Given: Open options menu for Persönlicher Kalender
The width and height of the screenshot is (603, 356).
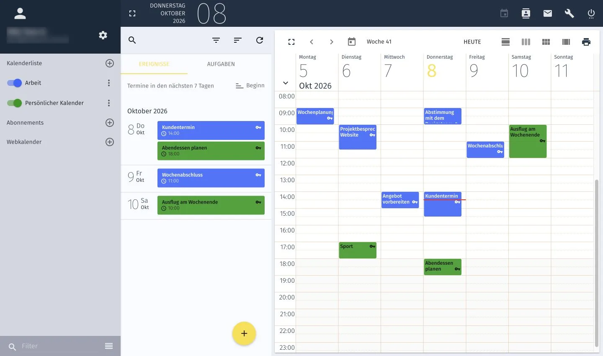Looking at the screenshot, I should 109,103.
